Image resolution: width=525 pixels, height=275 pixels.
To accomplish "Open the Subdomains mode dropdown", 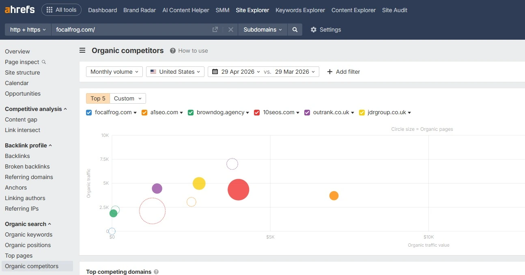I will (x=262, y=30).
